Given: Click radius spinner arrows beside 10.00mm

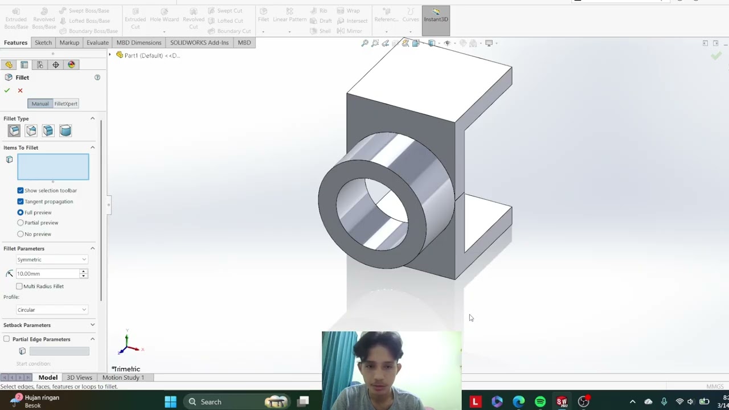Looking at the screenshot, I should click(84, 274).
